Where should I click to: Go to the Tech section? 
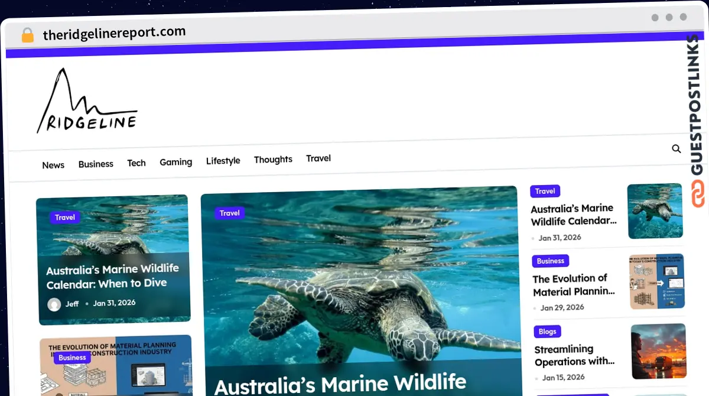pos(136,163)
